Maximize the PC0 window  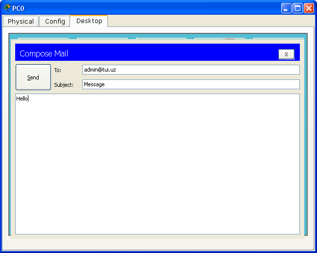[297, 8]
